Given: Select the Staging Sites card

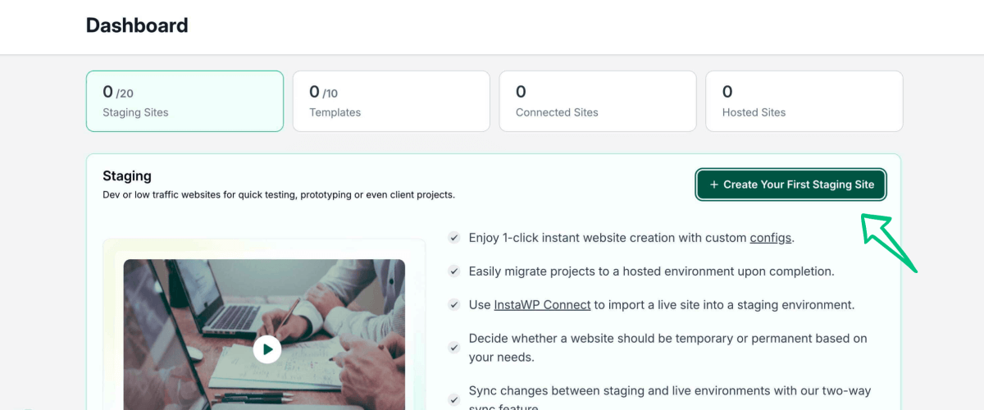Looking at the screenshot, I should click(184, 101).
